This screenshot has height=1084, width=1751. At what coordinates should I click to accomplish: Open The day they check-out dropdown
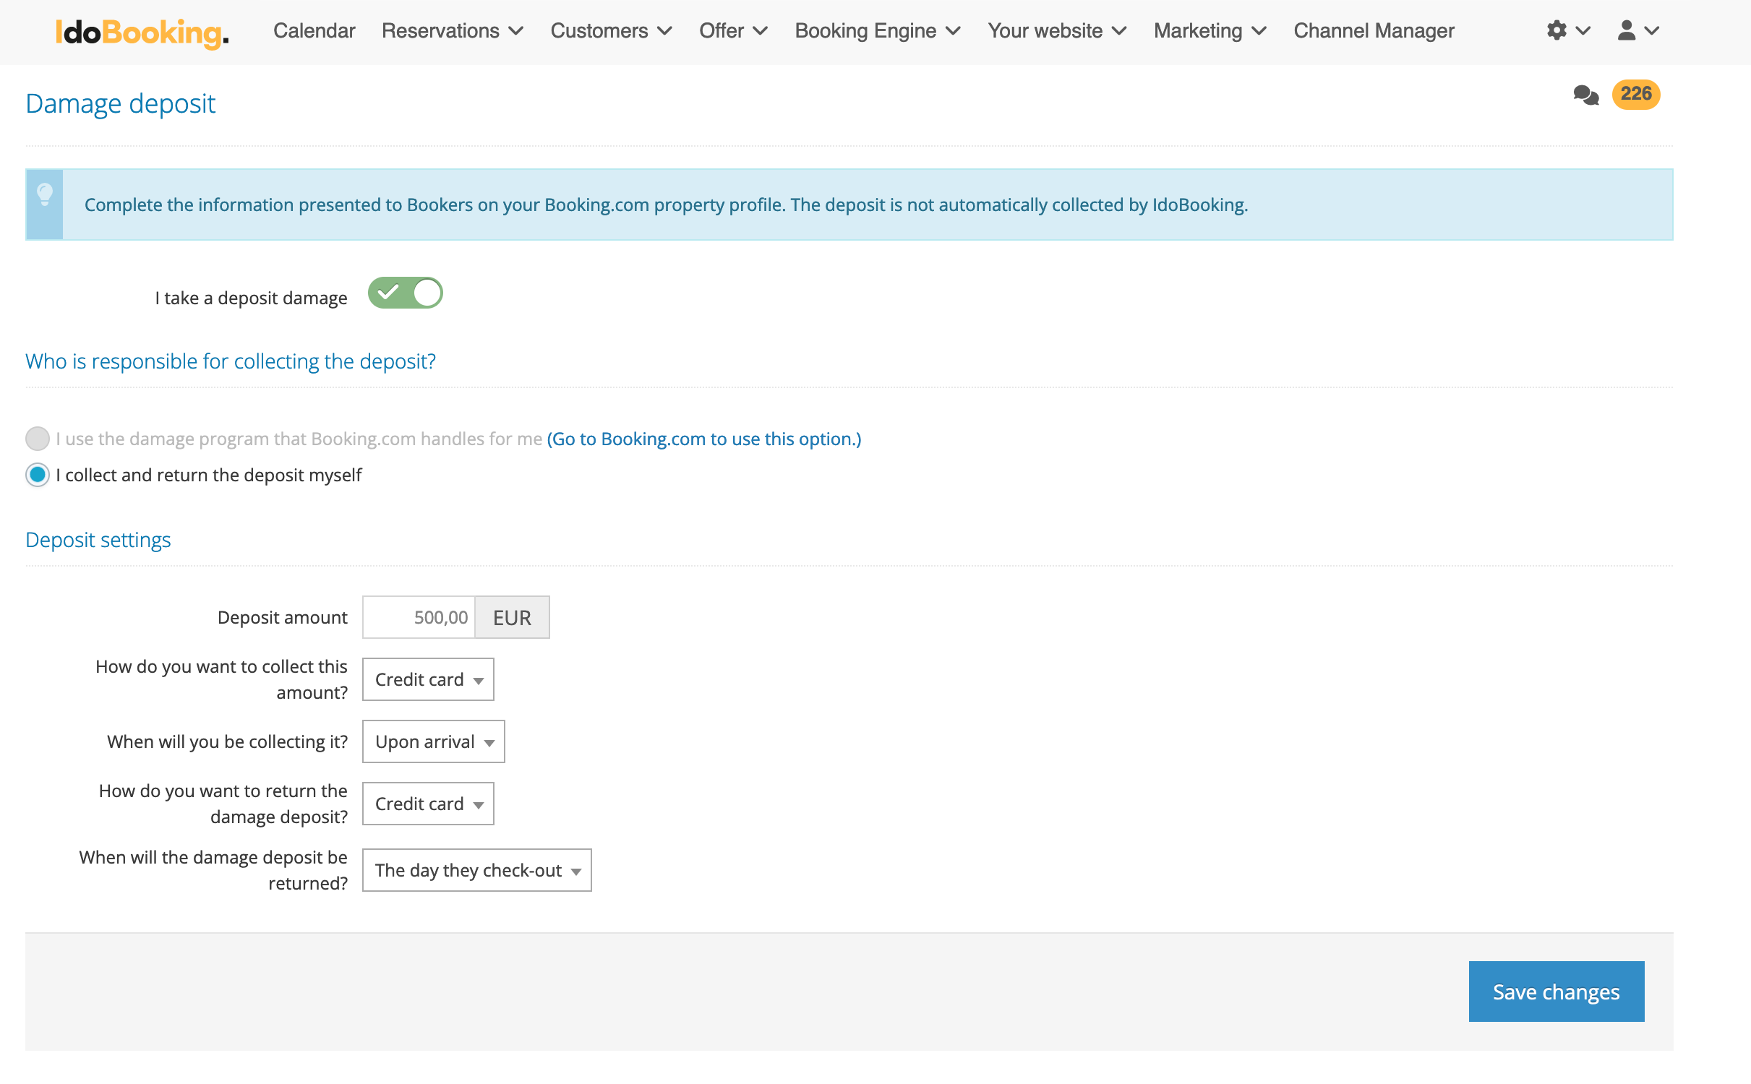(476, 870)
